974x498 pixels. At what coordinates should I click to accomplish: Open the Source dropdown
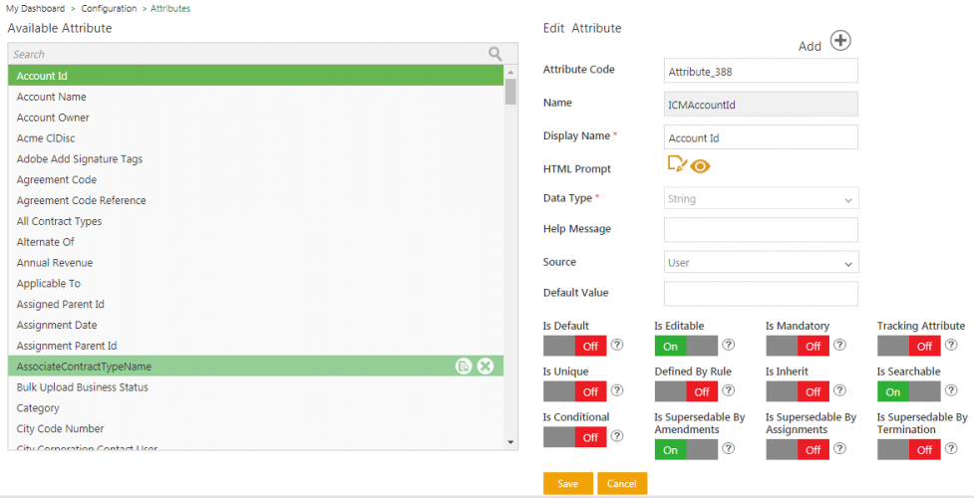[x=761, y=263]
